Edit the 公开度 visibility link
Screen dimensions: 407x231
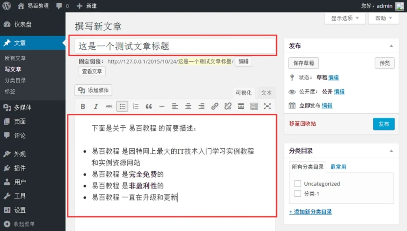(x=339, y=91)
